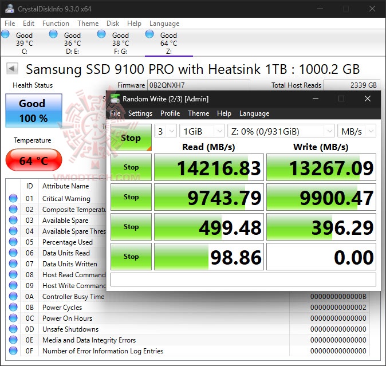The image size is (386, 366).
Task: Click blue orb beside Composite Temperature
Action: pos(13,209)
